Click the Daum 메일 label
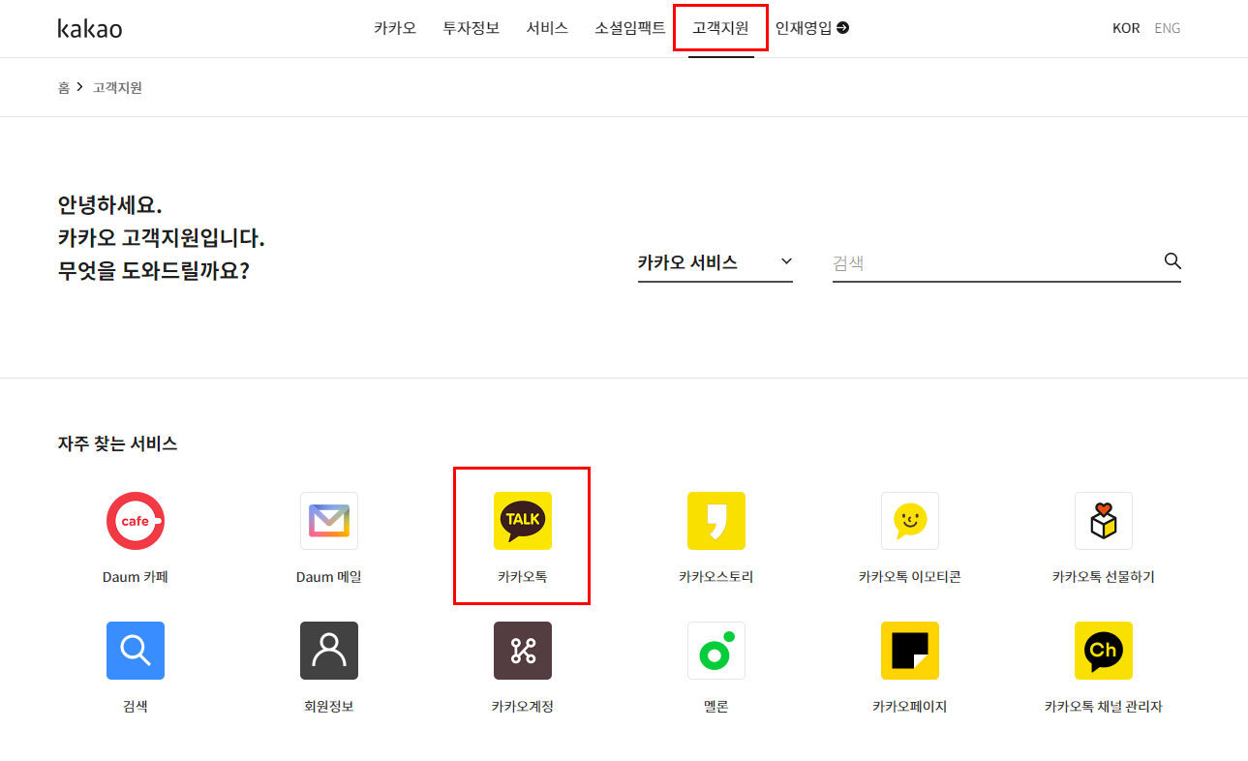Image resolution: width=1248 pixels, height=761 pixels. click(x=329, y=577)
